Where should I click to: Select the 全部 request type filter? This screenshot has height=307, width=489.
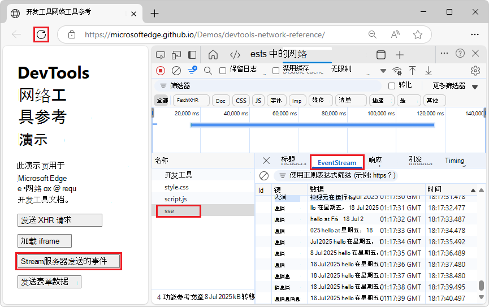[x=162, y=101]
